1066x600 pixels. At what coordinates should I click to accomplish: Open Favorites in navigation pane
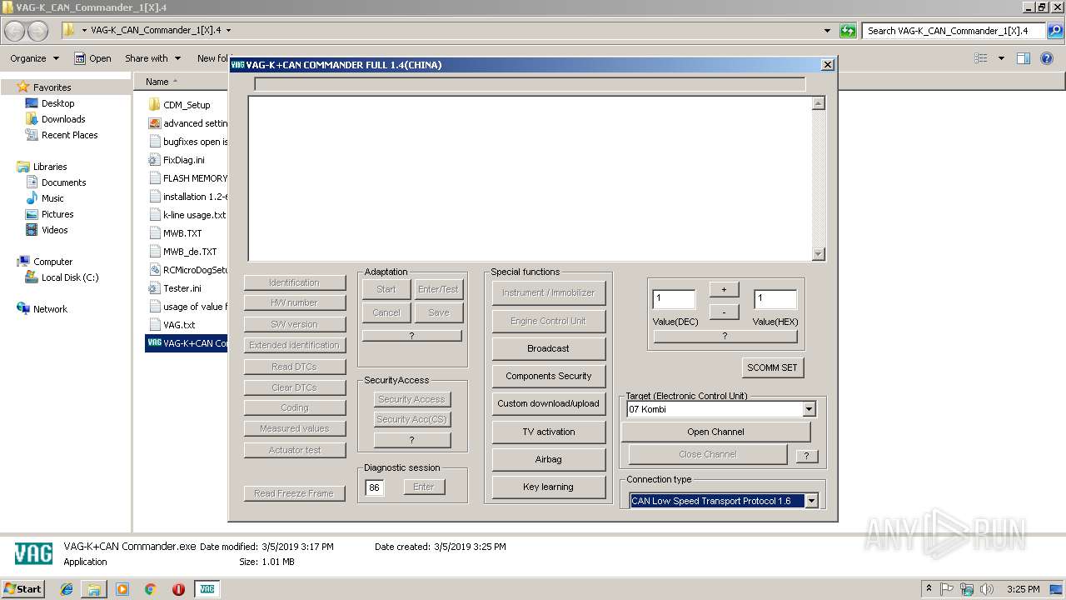point(52,87)
